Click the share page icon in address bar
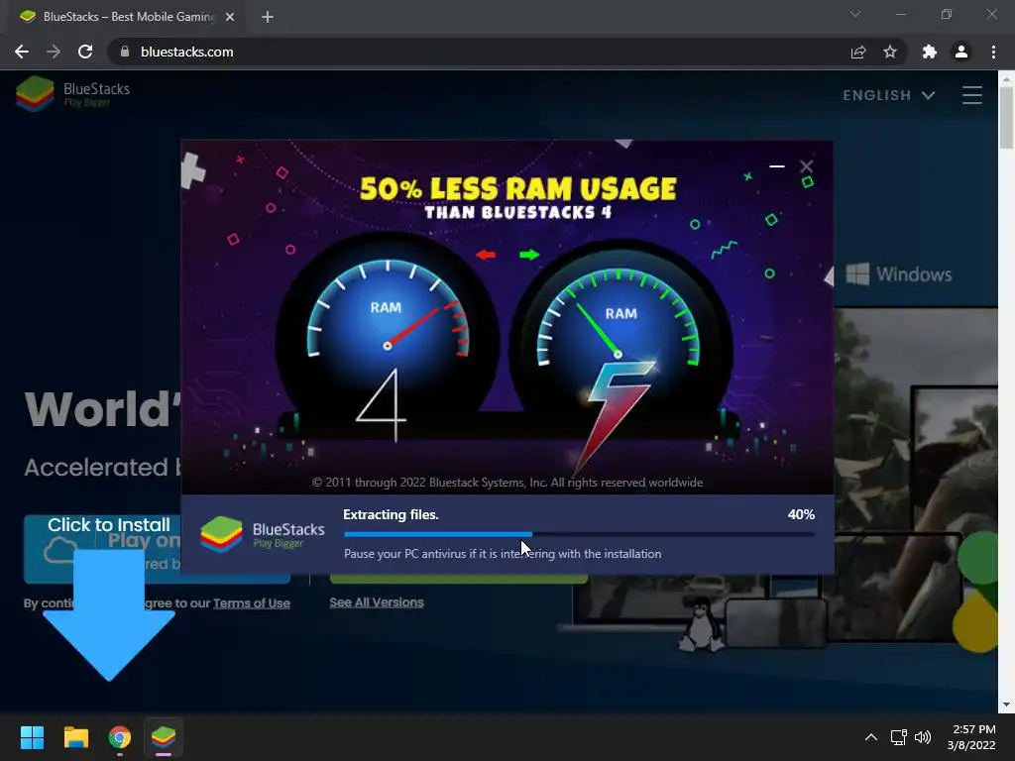This screenshot has width=1015, height=761. tap(858, 52)
